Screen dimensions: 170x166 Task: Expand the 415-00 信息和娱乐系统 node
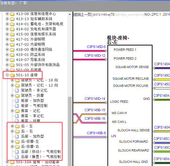[x=7, y=34]
